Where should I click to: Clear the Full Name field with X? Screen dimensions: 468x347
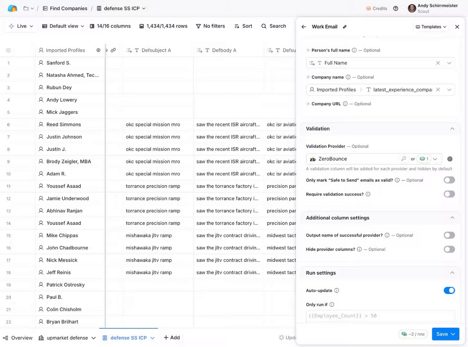[438, 63]
